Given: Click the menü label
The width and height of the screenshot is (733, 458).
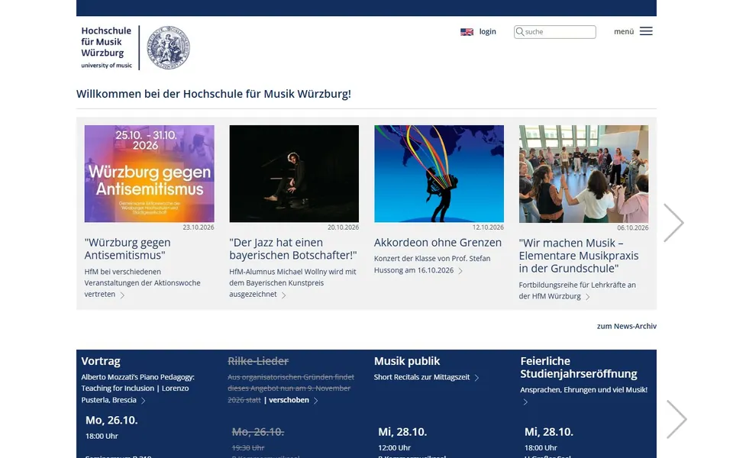Looking at the screenshot, I should [x=624, y=31].
